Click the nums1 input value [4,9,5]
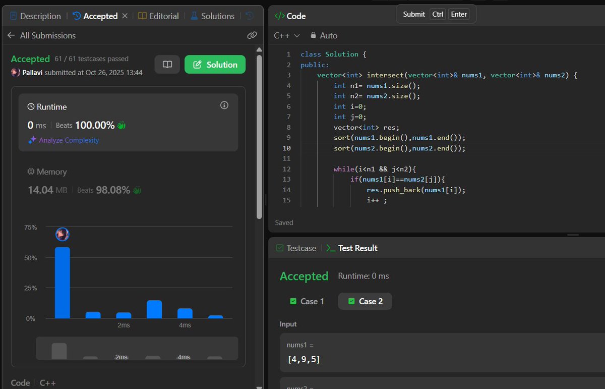The image size is (605, 389). point(304,359)
